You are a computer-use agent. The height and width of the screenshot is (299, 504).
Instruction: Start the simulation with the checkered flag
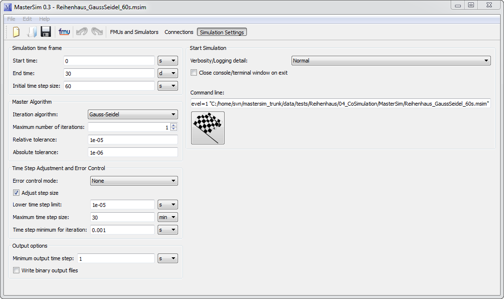coord(208,127)
